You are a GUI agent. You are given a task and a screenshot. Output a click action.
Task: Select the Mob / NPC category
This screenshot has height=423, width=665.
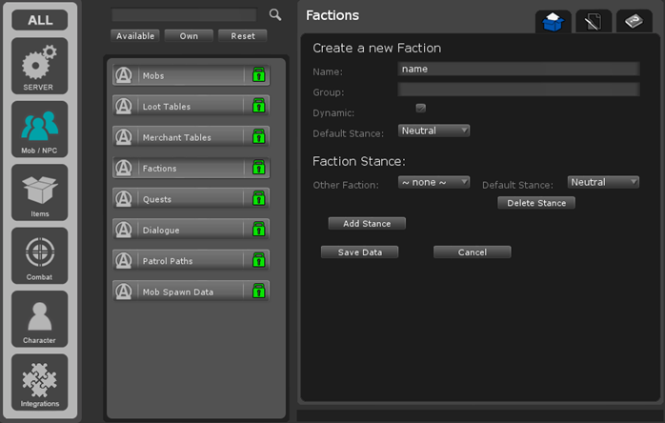click(x=39, y=130)
